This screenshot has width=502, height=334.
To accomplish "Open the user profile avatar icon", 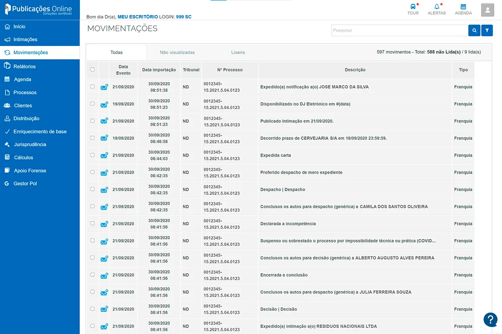I will tap(487, 10).
